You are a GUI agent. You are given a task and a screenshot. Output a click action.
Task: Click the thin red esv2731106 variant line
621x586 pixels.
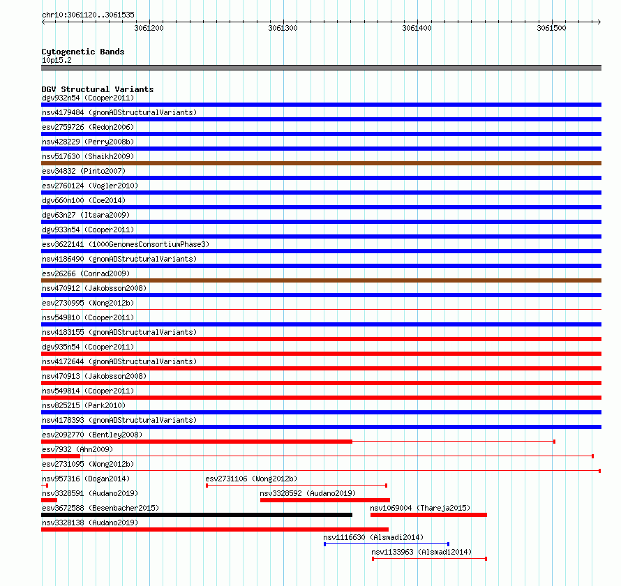297,486
